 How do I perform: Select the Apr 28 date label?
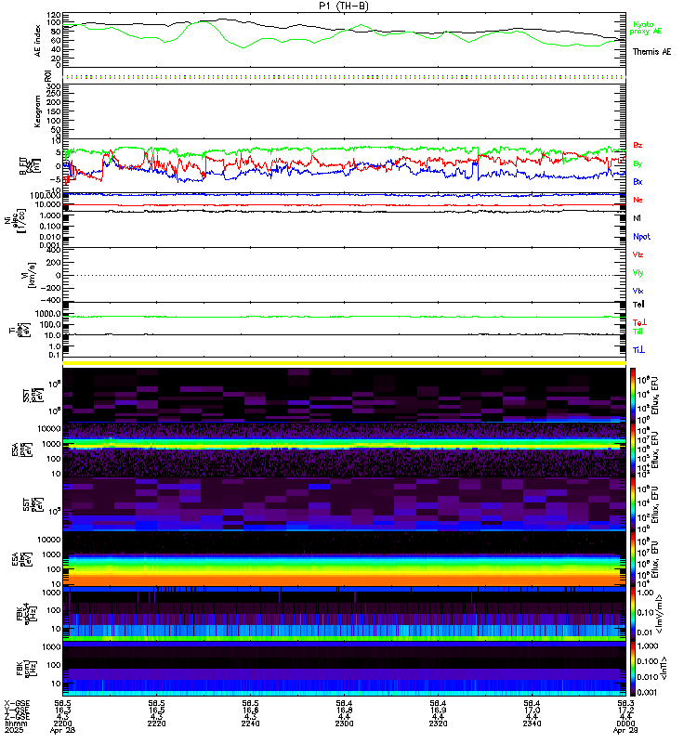click(x=60, y=730)
